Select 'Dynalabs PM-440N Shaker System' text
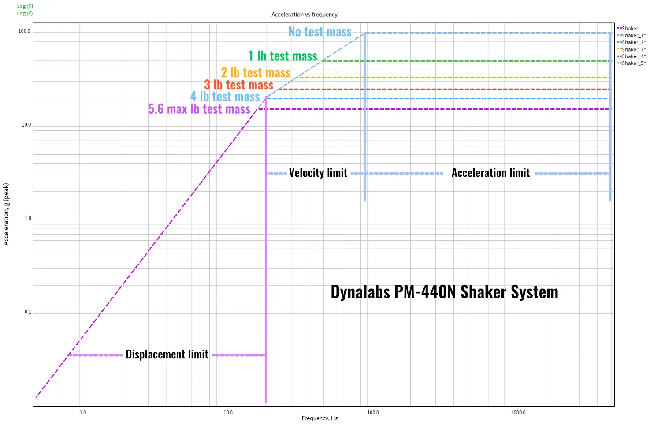This screenshot has height=425, width=661. click(x=444, y=292)
